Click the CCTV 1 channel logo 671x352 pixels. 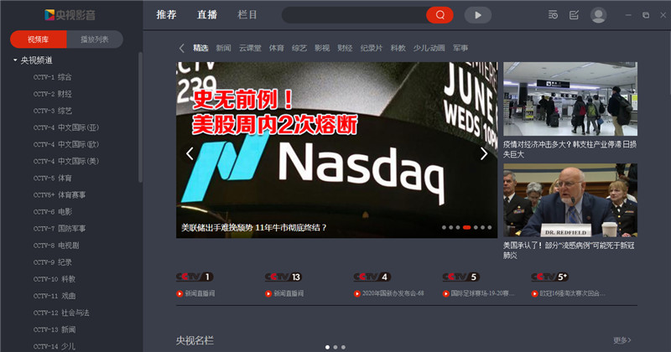tap(195, 277)
